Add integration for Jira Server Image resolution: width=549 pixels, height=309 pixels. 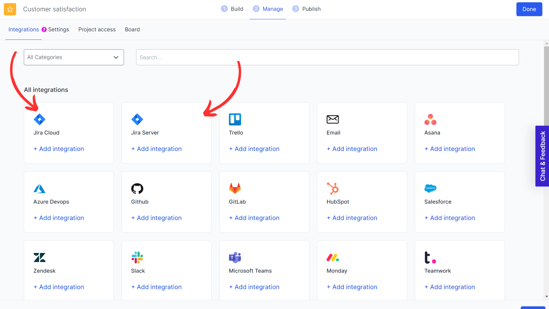(156, 149)
